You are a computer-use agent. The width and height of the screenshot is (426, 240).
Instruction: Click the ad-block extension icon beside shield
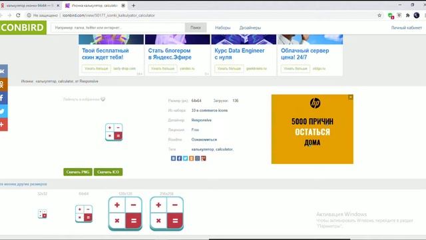(399, 15)
